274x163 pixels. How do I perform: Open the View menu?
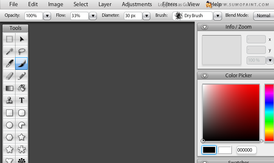pos(193,4)
